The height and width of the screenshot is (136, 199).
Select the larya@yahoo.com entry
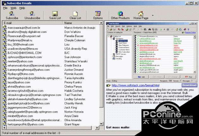click(x=19, y=82)
